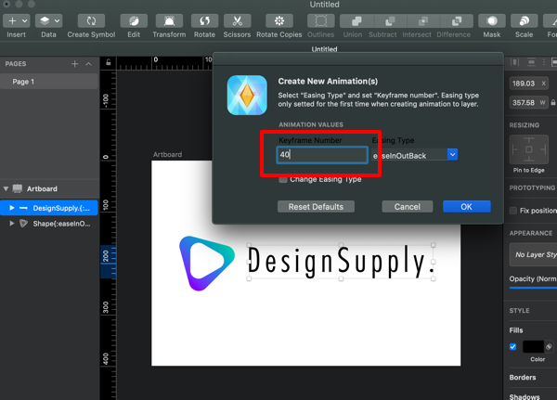Select the DesignSupply text on canvas
Screen dimensions: 557x400
pos(341,262)
